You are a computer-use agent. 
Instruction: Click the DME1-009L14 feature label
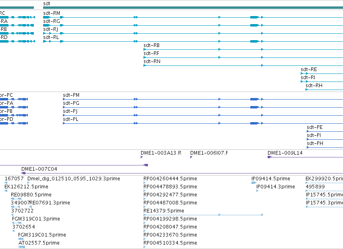tap(285, 153)
